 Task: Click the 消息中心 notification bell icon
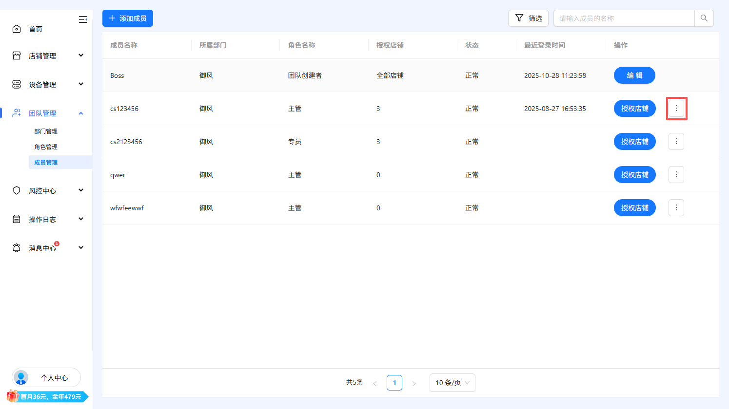[x=16, y=247]
